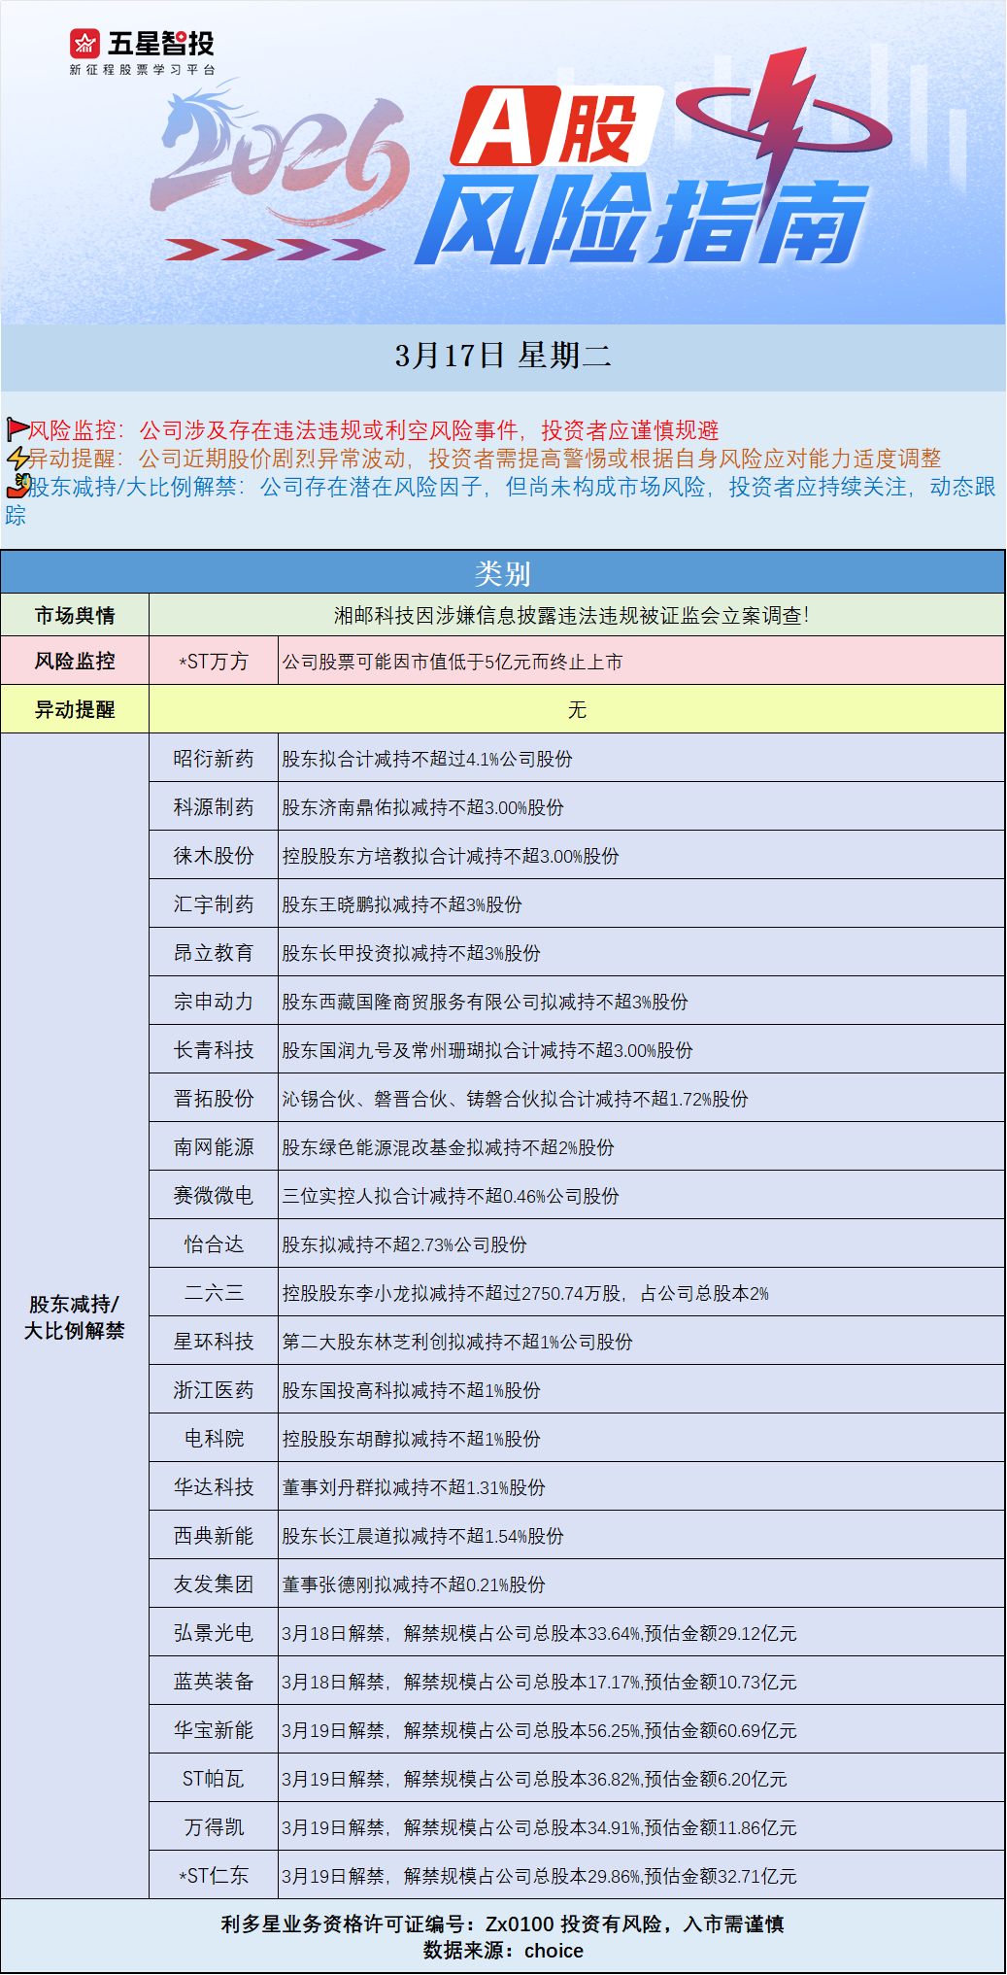This screenshot has width=1007, height=1975.
Task: Click 董事张德刚拟减持 description
Action: point(414,1584)
